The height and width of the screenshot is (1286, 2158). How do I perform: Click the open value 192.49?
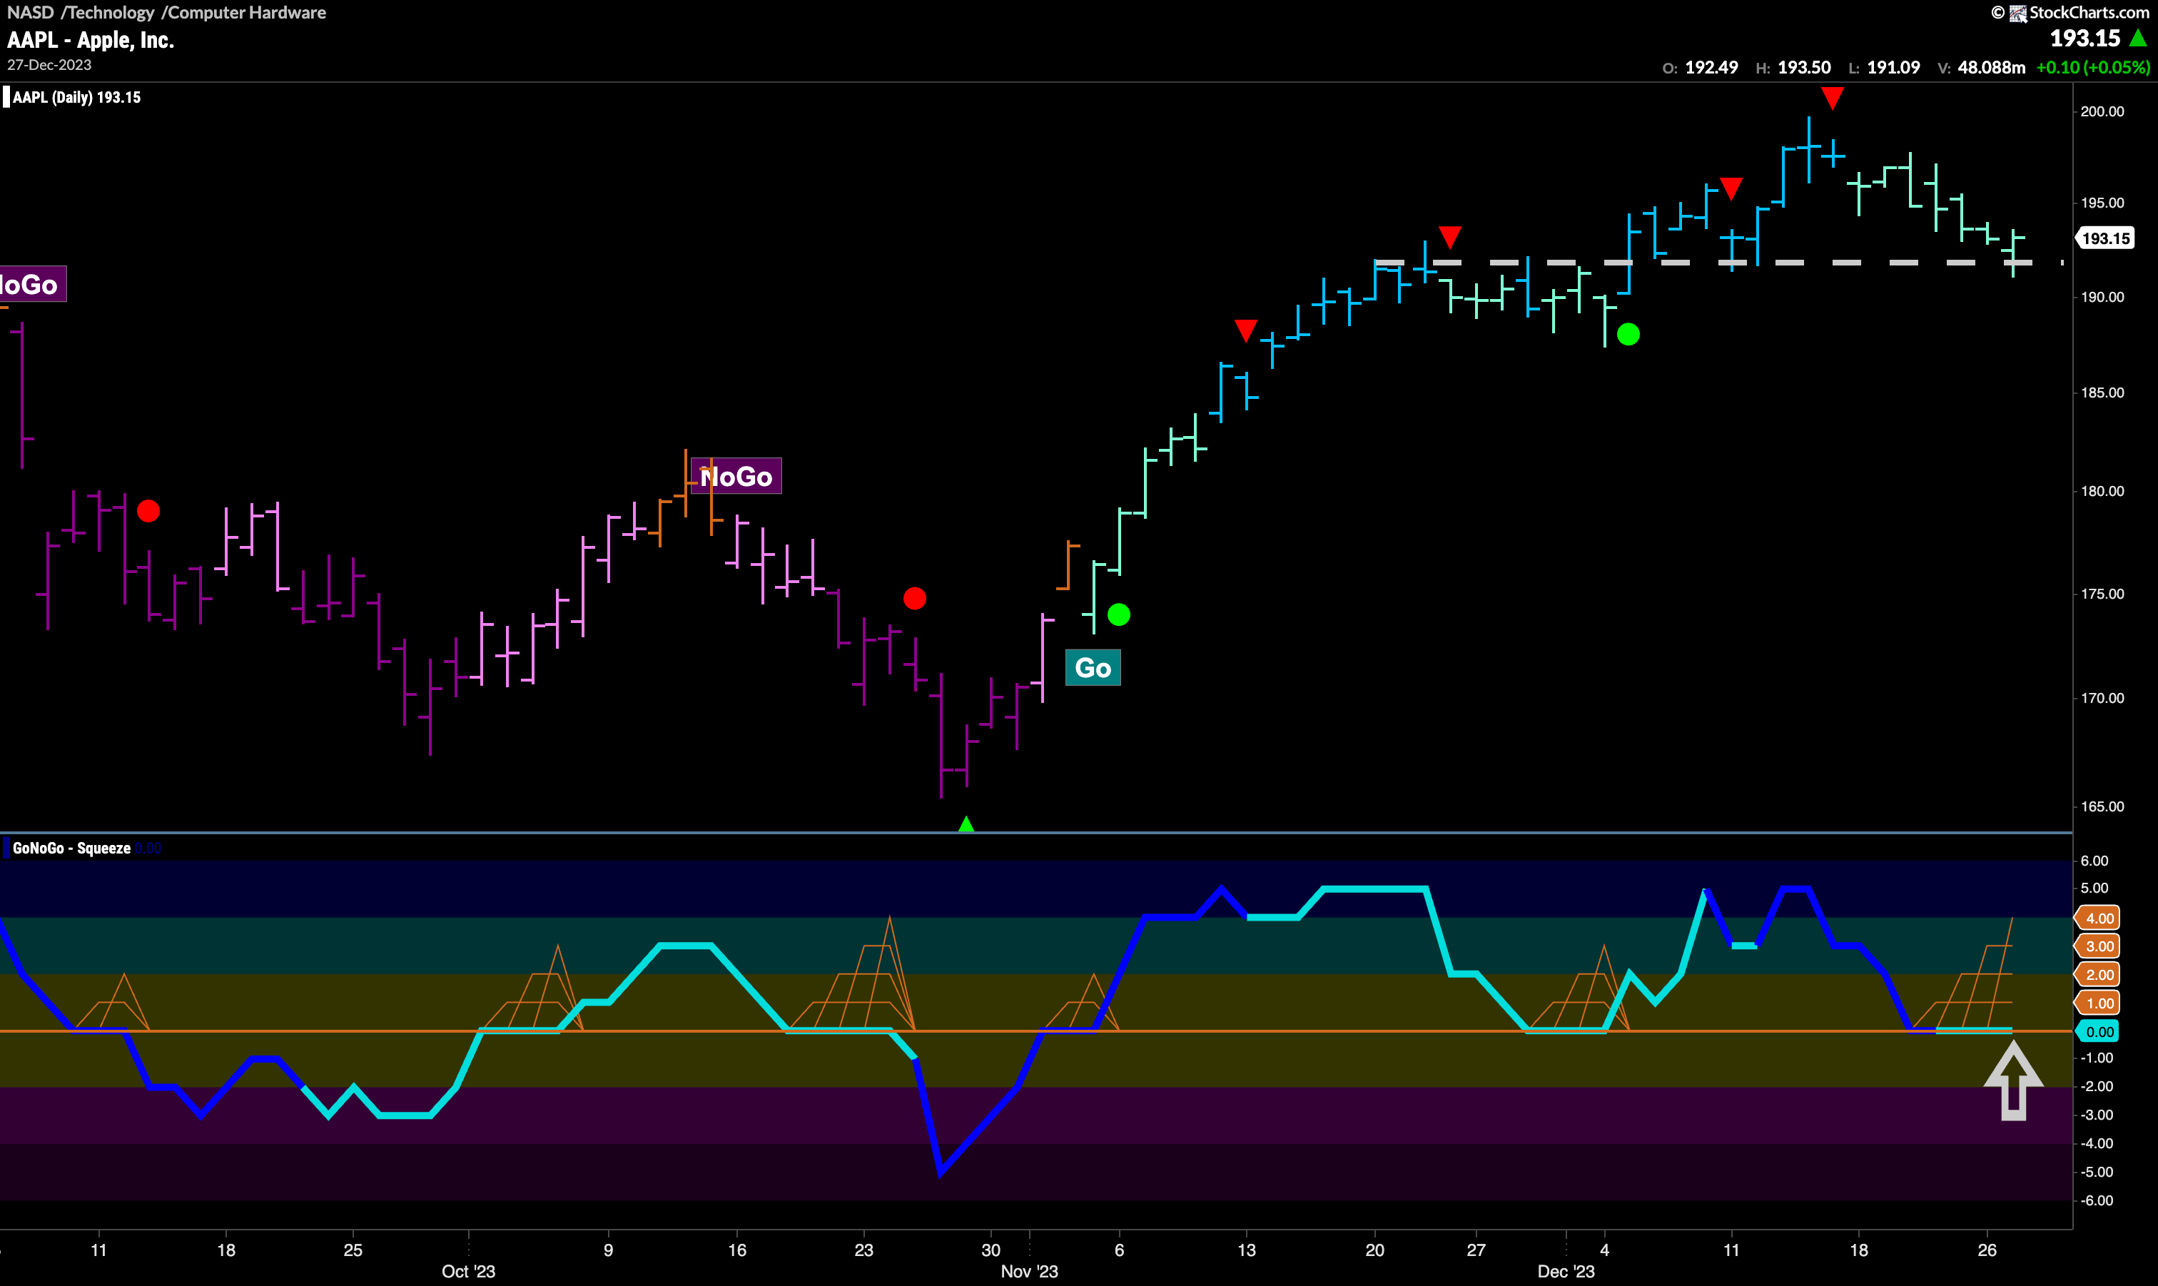point(1711,67)
